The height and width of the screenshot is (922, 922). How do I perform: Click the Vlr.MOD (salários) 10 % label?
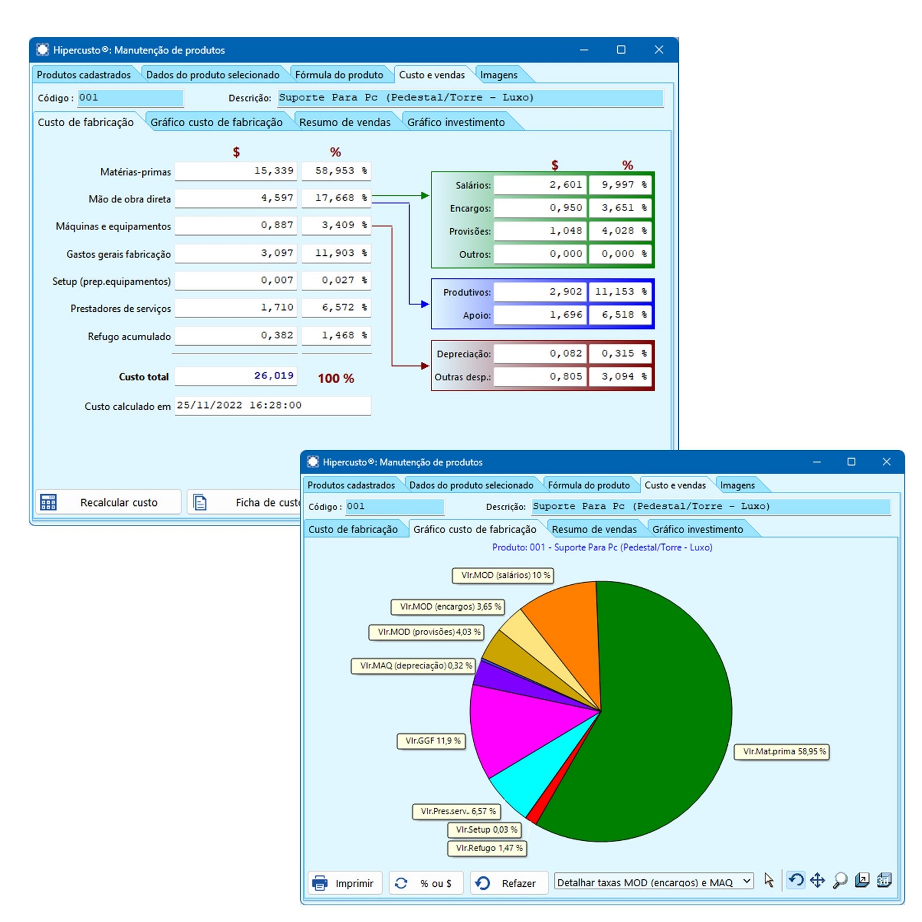tap(503, 576)
